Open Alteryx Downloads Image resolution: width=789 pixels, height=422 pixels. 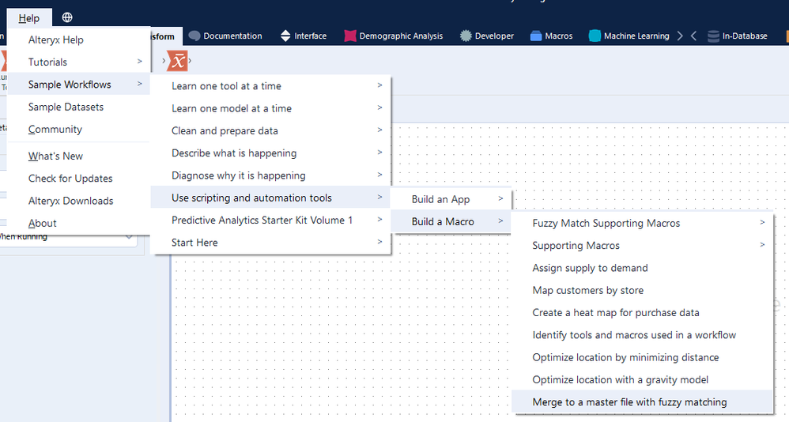79,201
